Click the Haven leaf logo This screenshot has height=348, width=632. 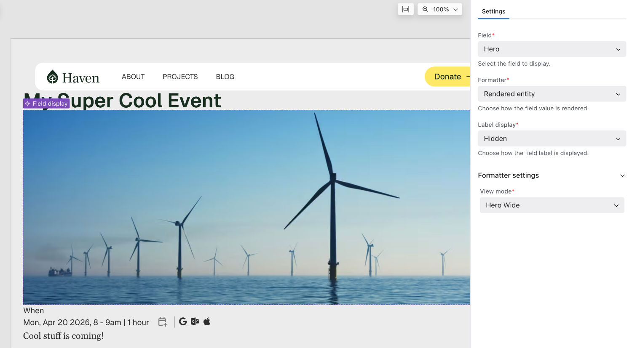click(53, 77)
